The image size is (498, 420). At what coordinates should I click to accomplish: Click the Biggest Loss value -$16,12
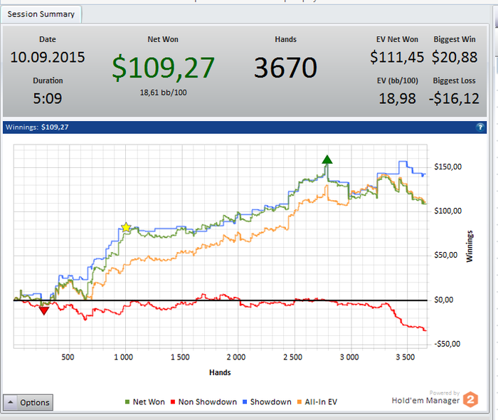point(454,98)
